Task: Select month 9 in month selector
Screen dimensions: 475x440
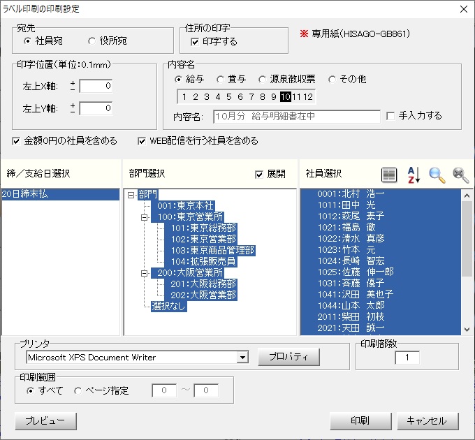Action: 274,97
